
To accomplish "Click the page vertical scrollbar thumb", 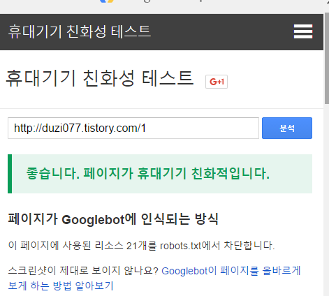I will point(326,58).
